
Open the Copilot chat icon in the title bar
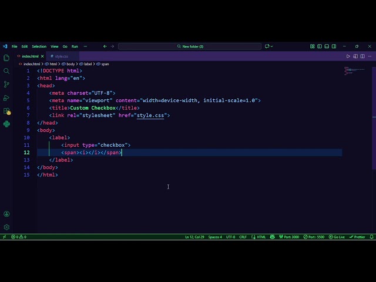coord(267,46)
